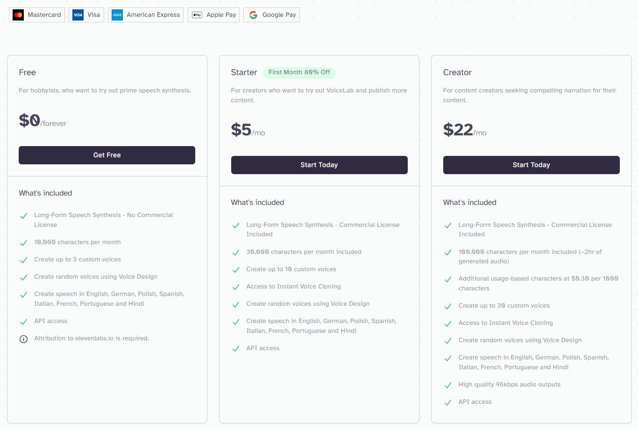Viewport: 638px width, 429px height.
Task: Click 'High quality 96kbps audio outputs' text
Action: click(510, 385)
